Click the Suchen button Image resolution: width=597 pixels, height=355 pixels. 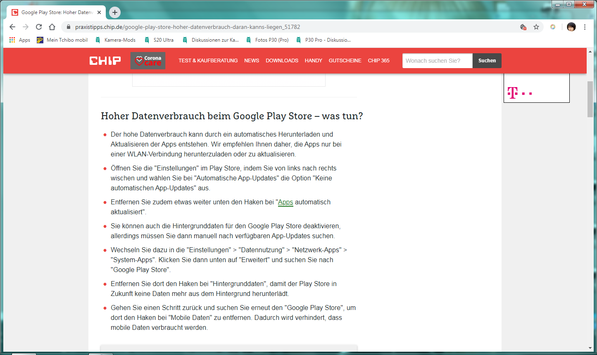click(487, 61)
